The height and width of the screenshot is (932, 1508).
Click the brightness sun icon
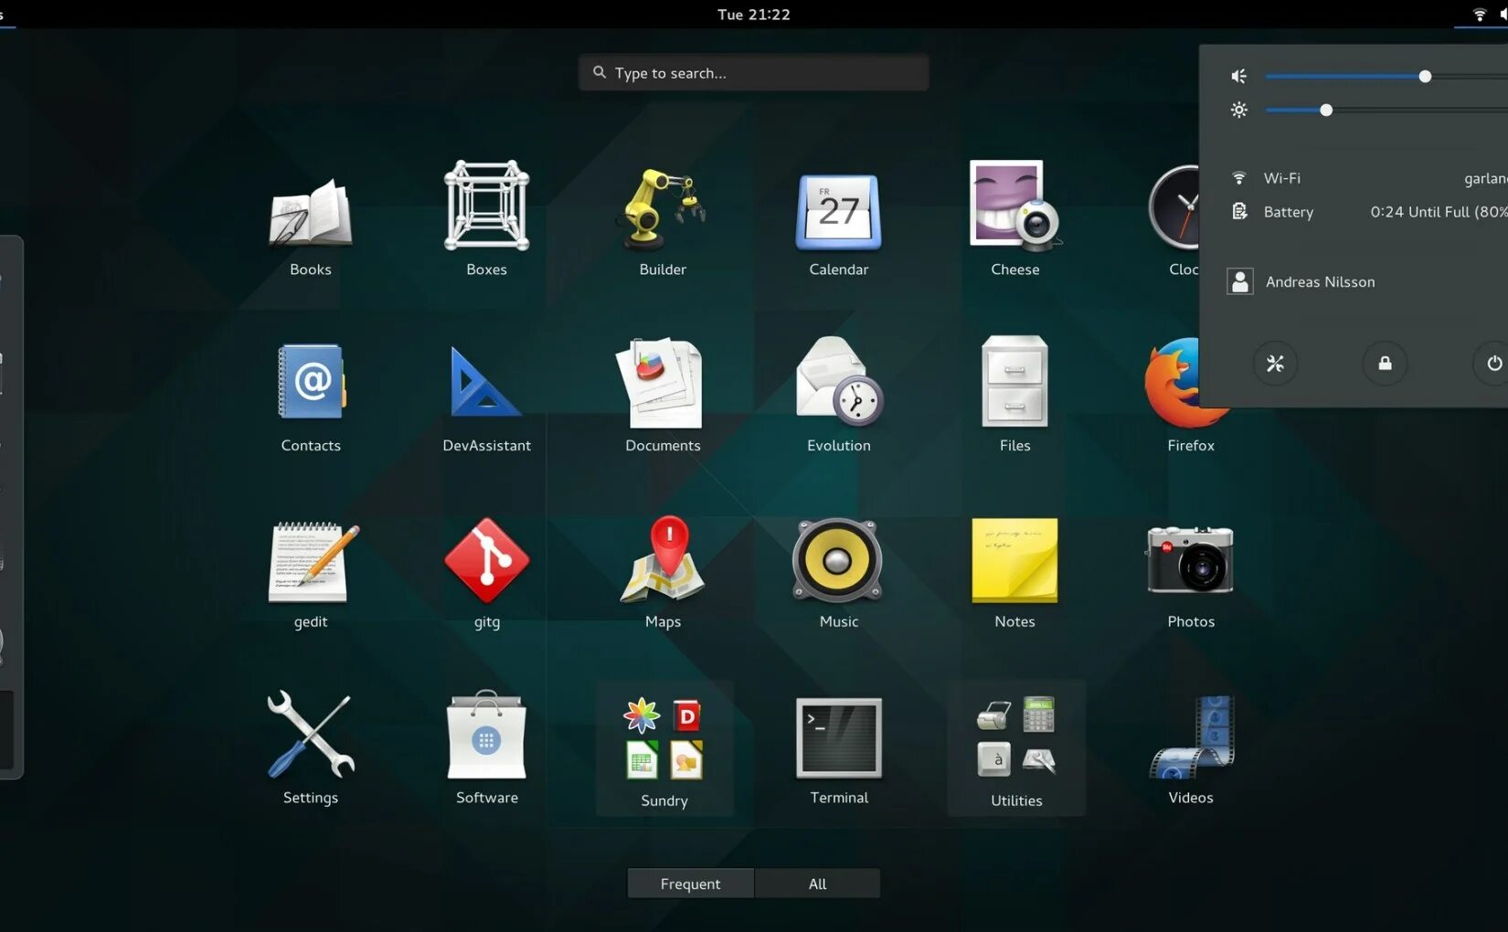(x=1239, y=111)
